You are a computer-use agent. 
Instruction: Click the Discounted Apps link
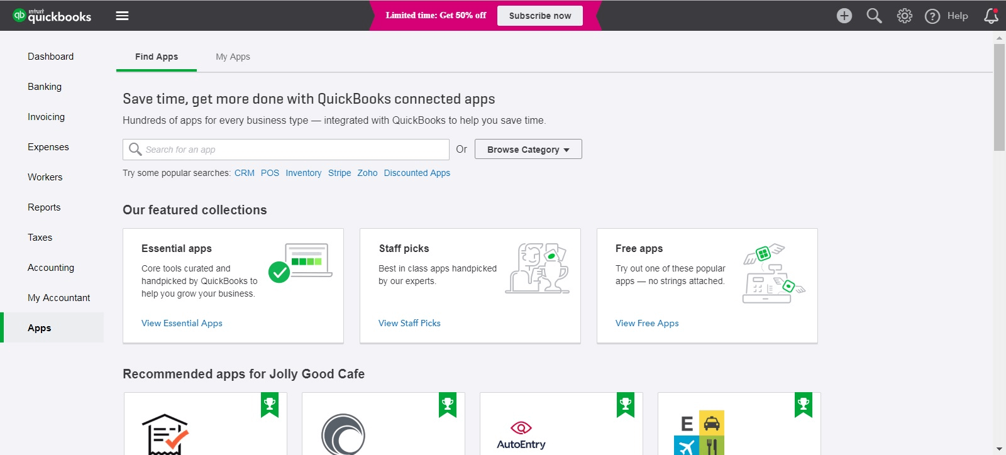tap(417, 173)
